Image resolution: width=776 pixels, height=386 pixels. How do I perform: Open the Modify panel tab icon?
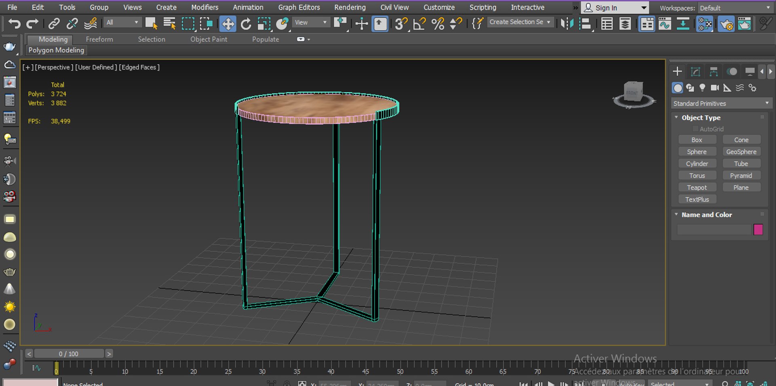pos(695,72)
